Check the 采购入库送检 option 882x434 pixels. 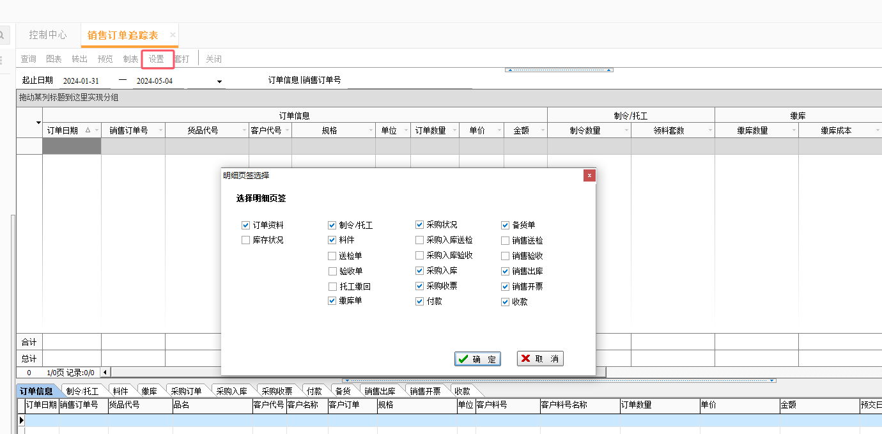coord(419,240)
